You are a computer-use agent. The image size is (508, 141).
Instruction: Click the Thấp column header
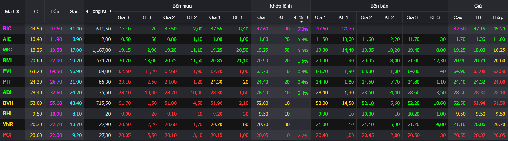[x=497, y=17]
